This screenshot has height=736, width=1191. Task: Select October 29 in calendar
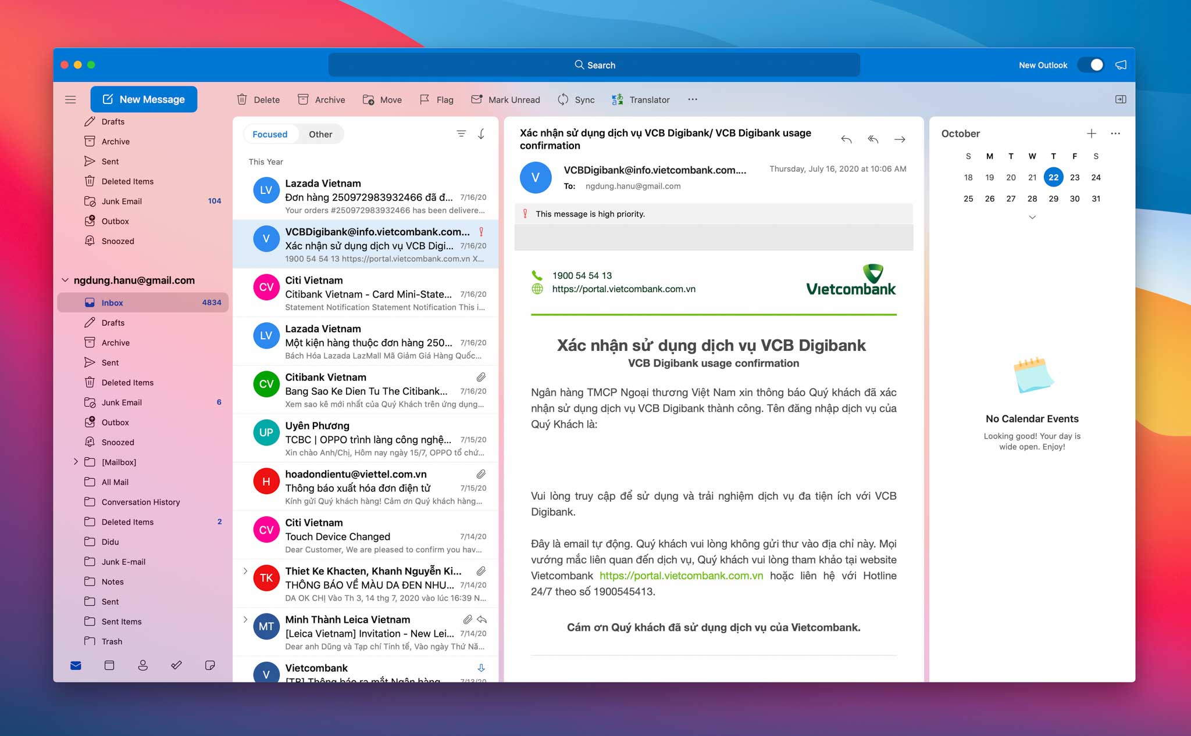pos(1053,199)
